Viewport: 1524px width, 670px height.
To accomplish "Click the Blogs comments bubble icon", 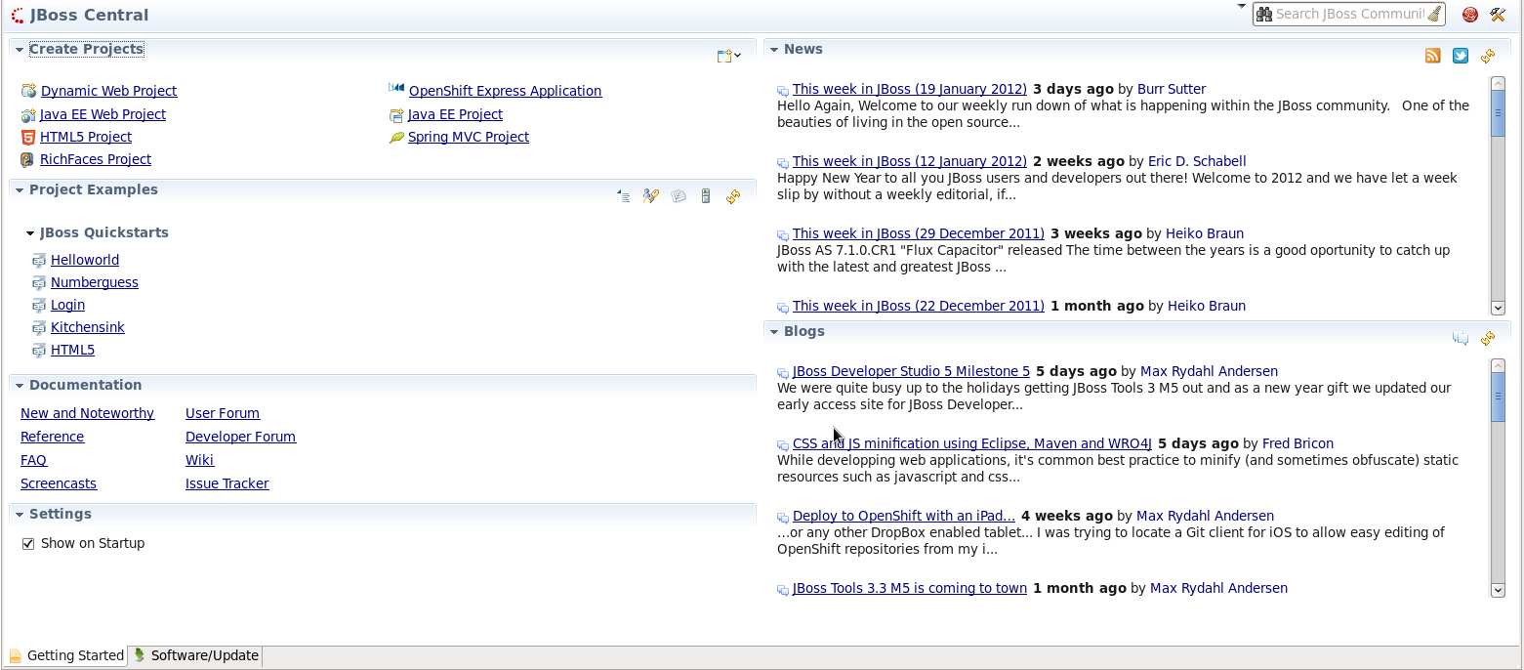I will pos(1461,338).
